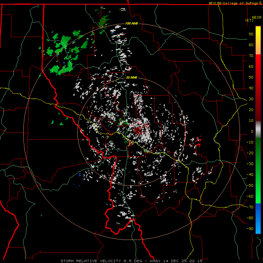Click the -50 value on the velocity scale
This screenshot has width=263, height=263.
(x=250, y=186)
